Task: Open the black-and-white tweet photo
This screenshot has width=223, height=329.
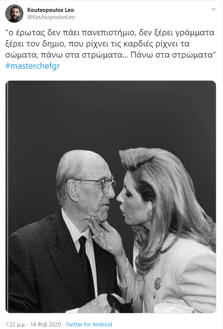Action: (x=111, y=197)
